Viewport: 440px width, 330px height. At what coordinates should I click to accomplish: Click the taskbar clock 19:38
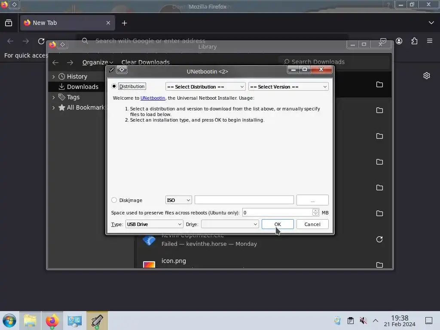400,321
